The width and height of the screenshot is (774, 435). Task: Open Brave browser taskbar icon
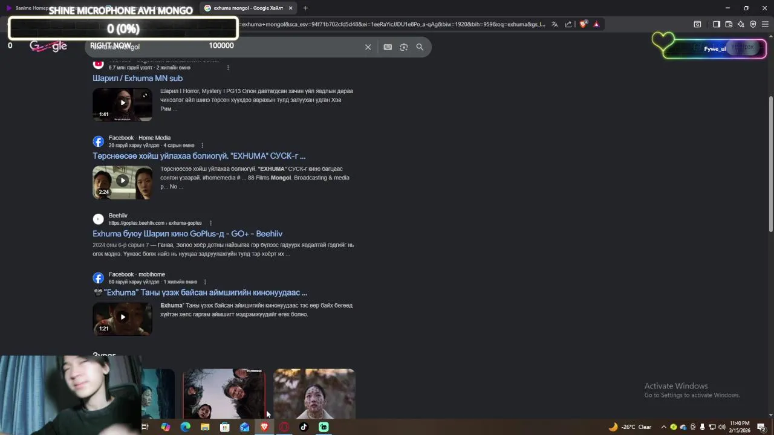[x=264, y=427]
